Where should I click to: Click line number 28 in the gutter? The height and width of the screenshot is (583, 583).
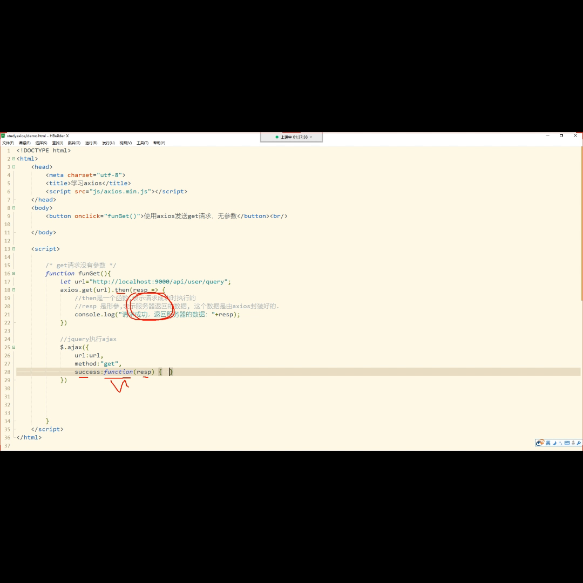(x=8, y=372)
